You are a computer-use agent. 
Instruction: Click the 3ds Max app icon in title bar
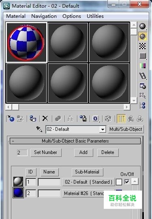coord(6,6)
